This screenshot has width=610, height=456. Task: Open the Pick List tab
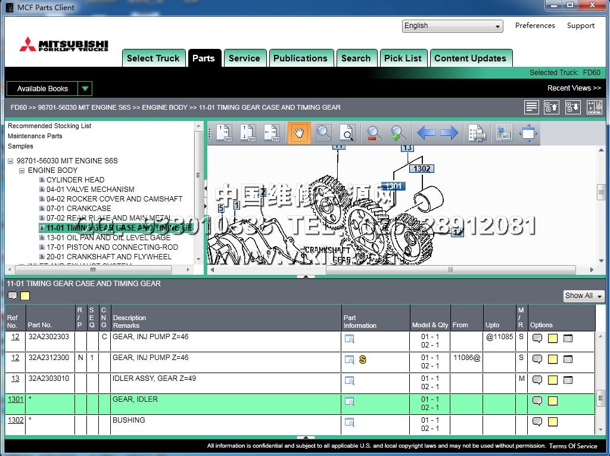point(403,58)
